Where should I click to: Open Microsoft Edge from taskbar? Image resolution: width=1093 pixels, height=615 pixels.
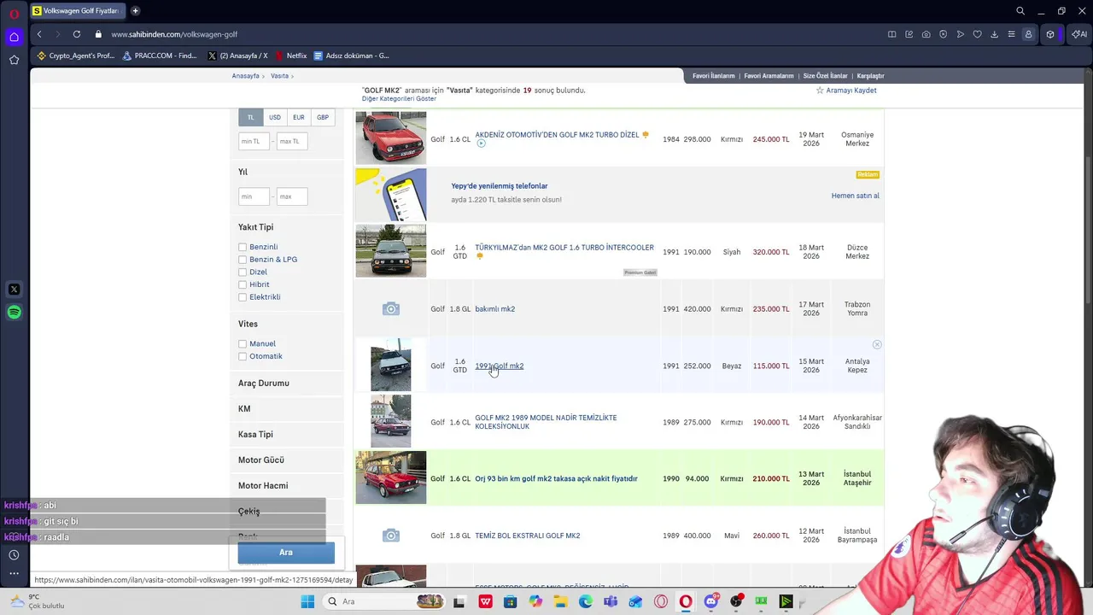pos(586,601)
